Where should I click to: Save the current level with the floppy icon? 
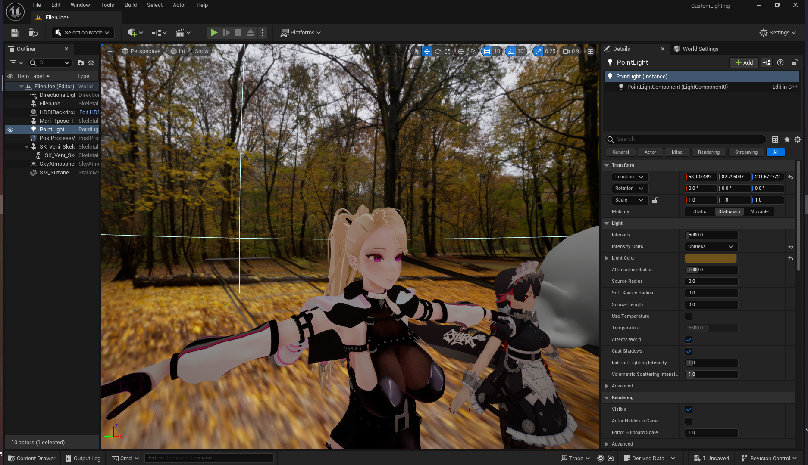click(15, 33)
